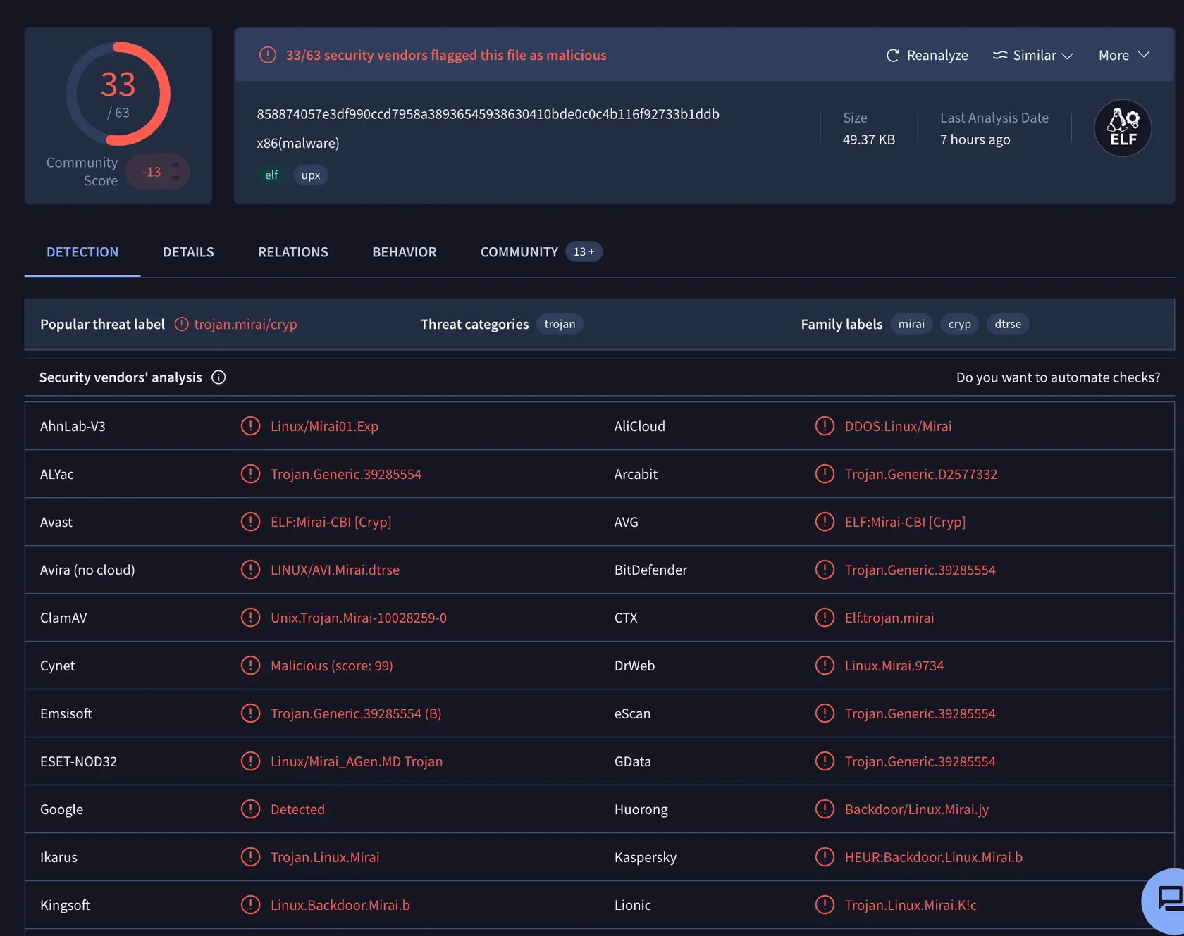
Task: Open the Community tab
Action: coord(541,252)
